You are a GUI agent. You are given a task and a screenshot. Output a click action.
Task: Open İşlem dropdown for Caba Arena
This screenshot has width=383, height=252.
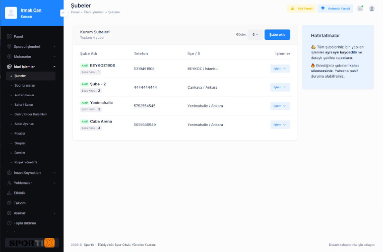[280, 124]
